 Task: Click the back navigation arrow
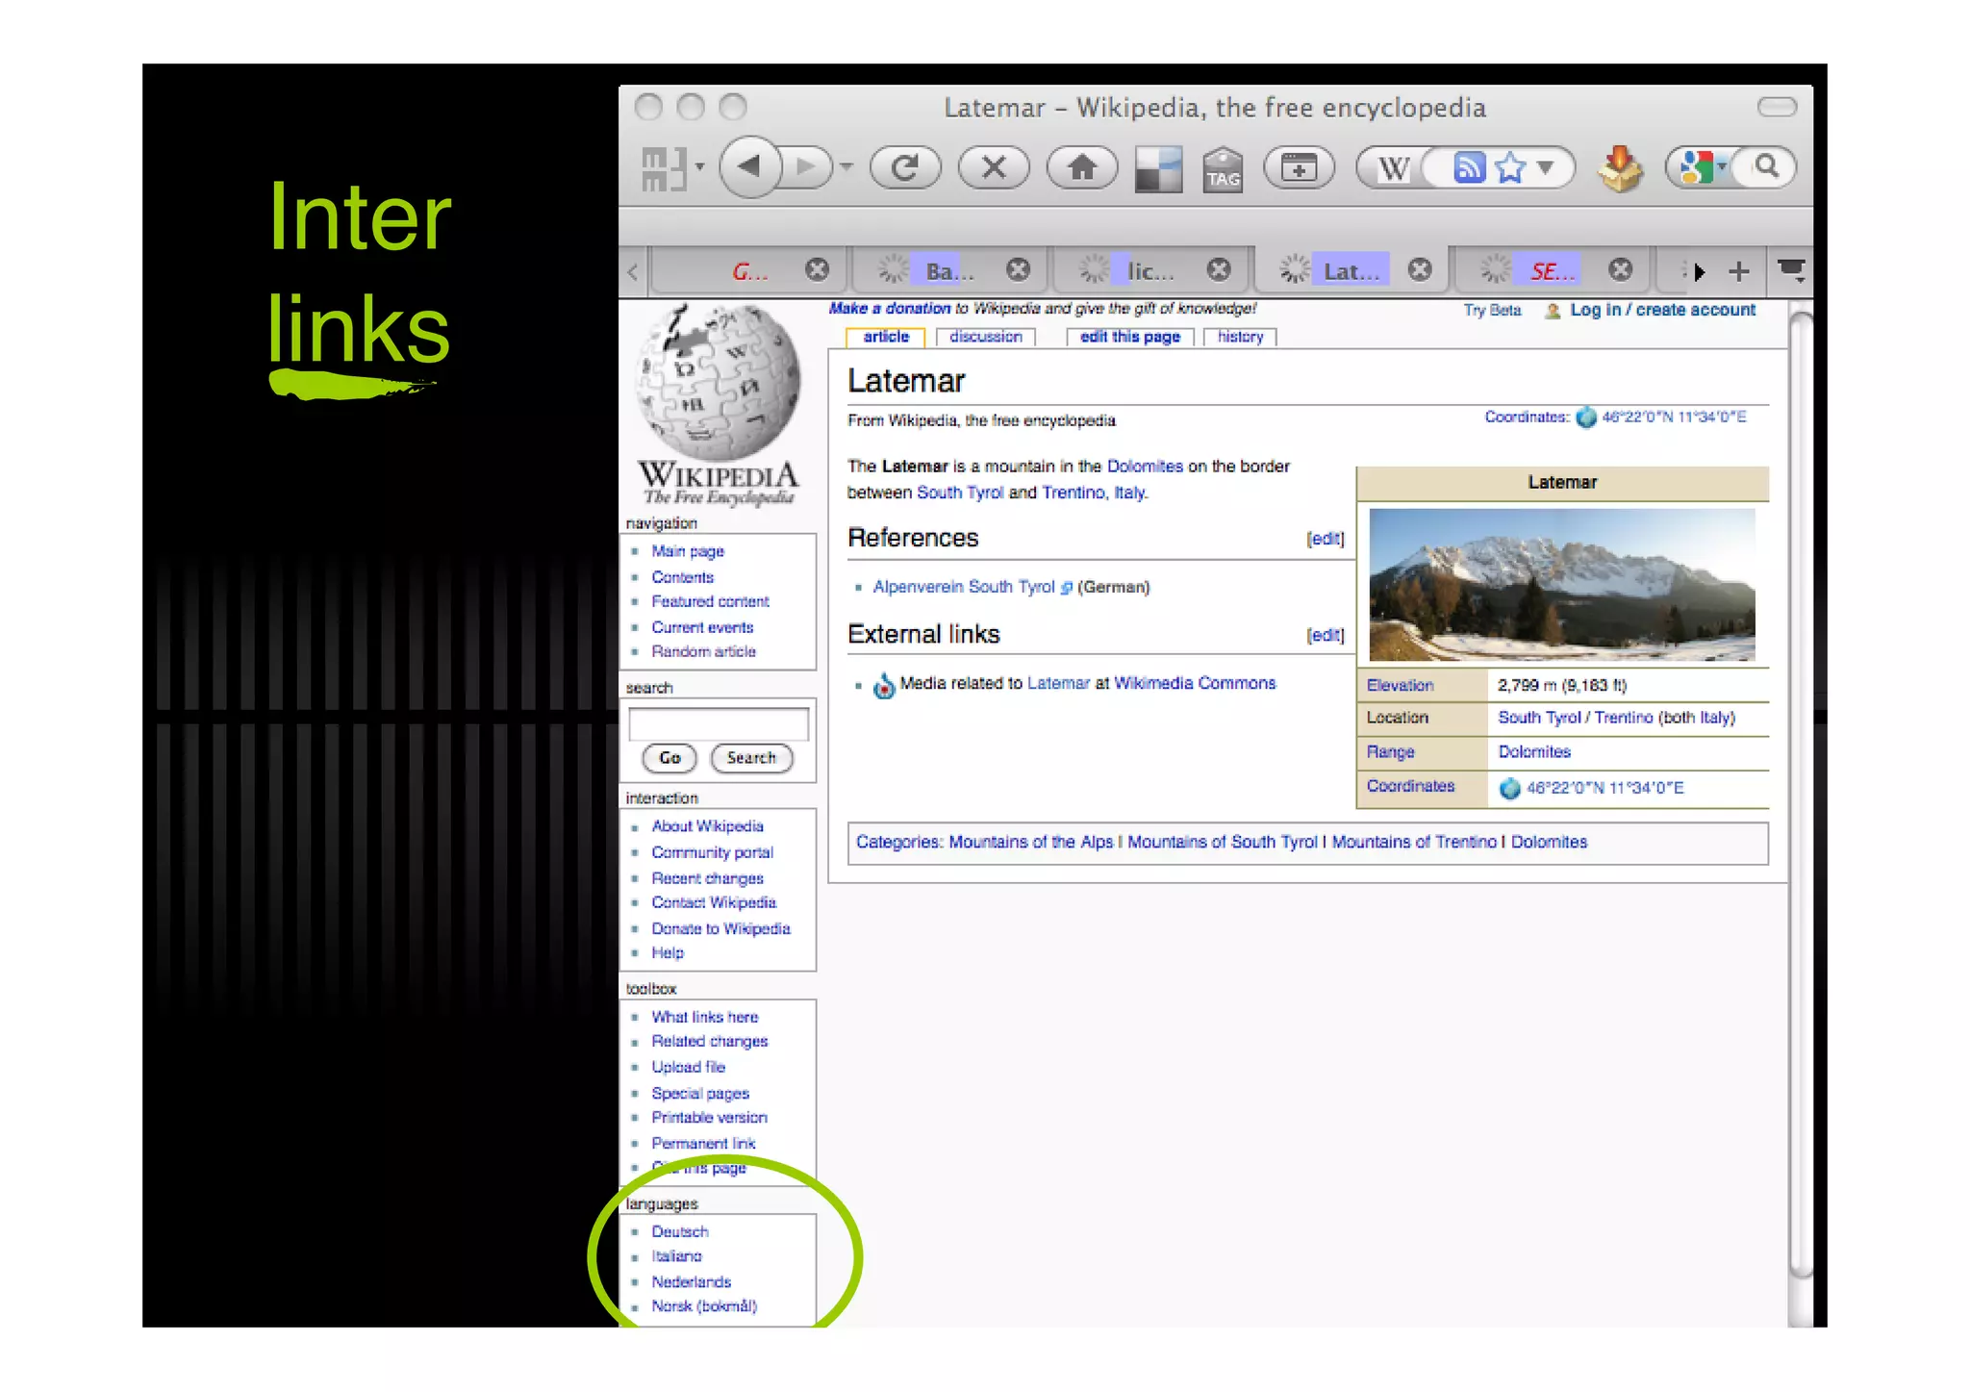(748, 166)
